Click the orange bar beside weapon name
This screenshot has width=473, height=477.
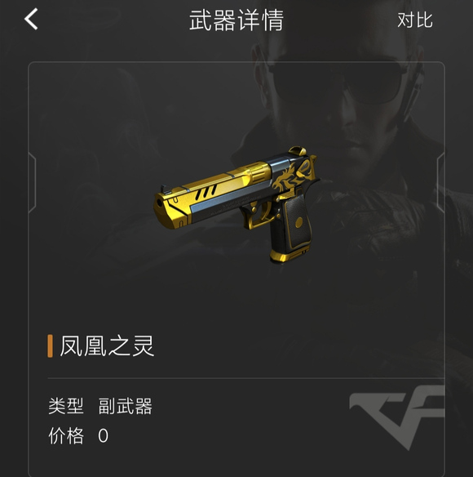pyautogui.click(x=50, y=345)
